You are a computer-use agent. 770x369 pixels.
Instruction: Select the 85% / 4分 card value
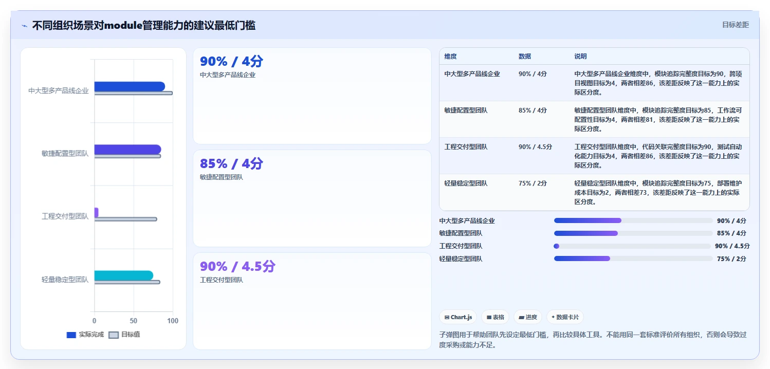tap(231, 164)
